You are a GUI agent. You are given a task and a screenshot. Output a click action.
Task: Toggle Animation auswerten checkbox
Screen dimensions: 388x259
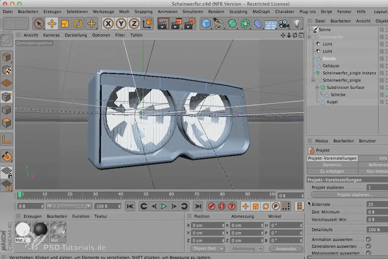tap(368, 239)
